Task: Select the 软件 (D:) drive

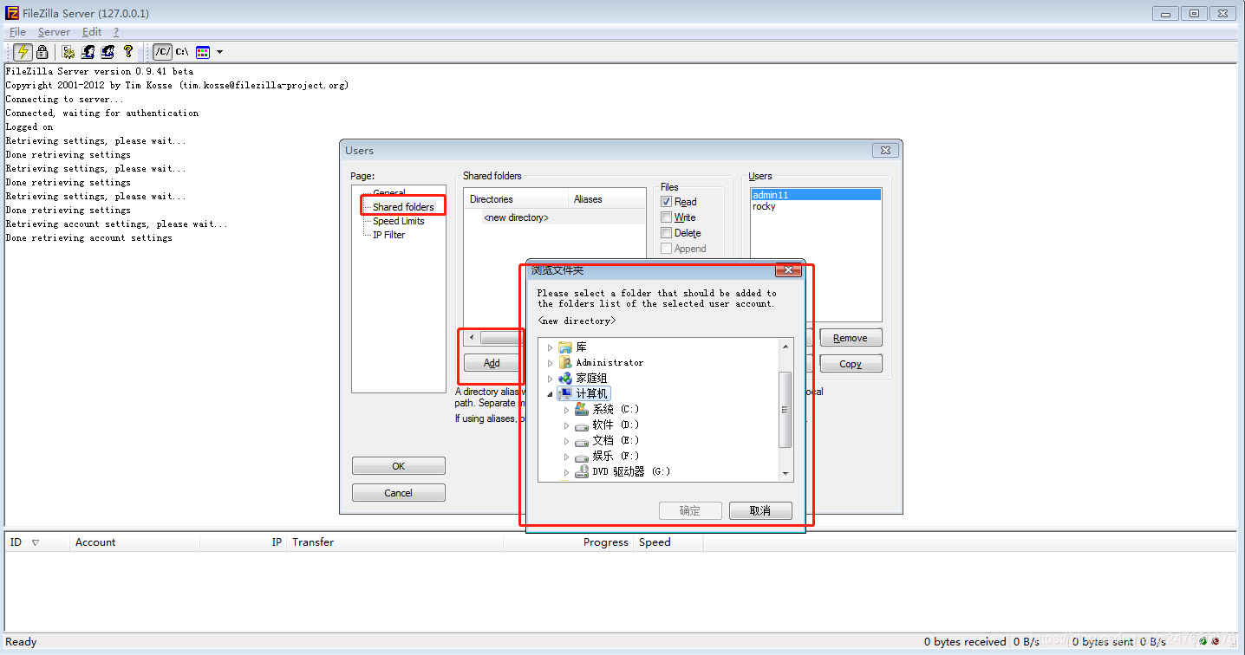Action: 607,425
